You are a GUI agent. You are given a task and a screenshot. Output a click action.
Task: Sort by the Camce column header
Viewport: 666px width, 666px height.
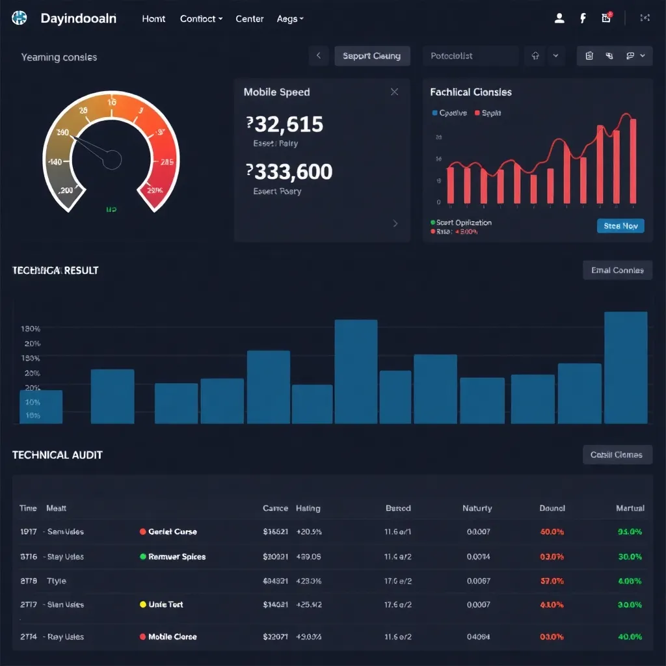(x=275, y=508)
